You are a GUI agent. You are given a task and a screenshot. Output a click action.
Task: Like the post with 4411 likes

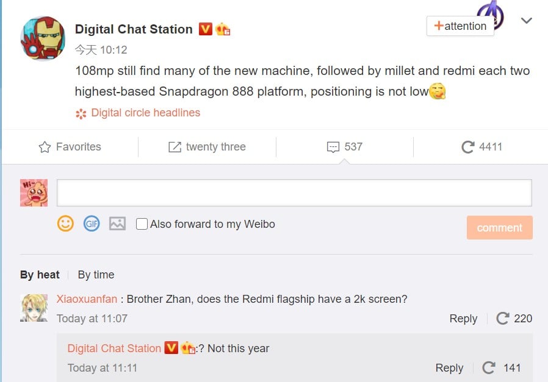click(x=481, y=147)
